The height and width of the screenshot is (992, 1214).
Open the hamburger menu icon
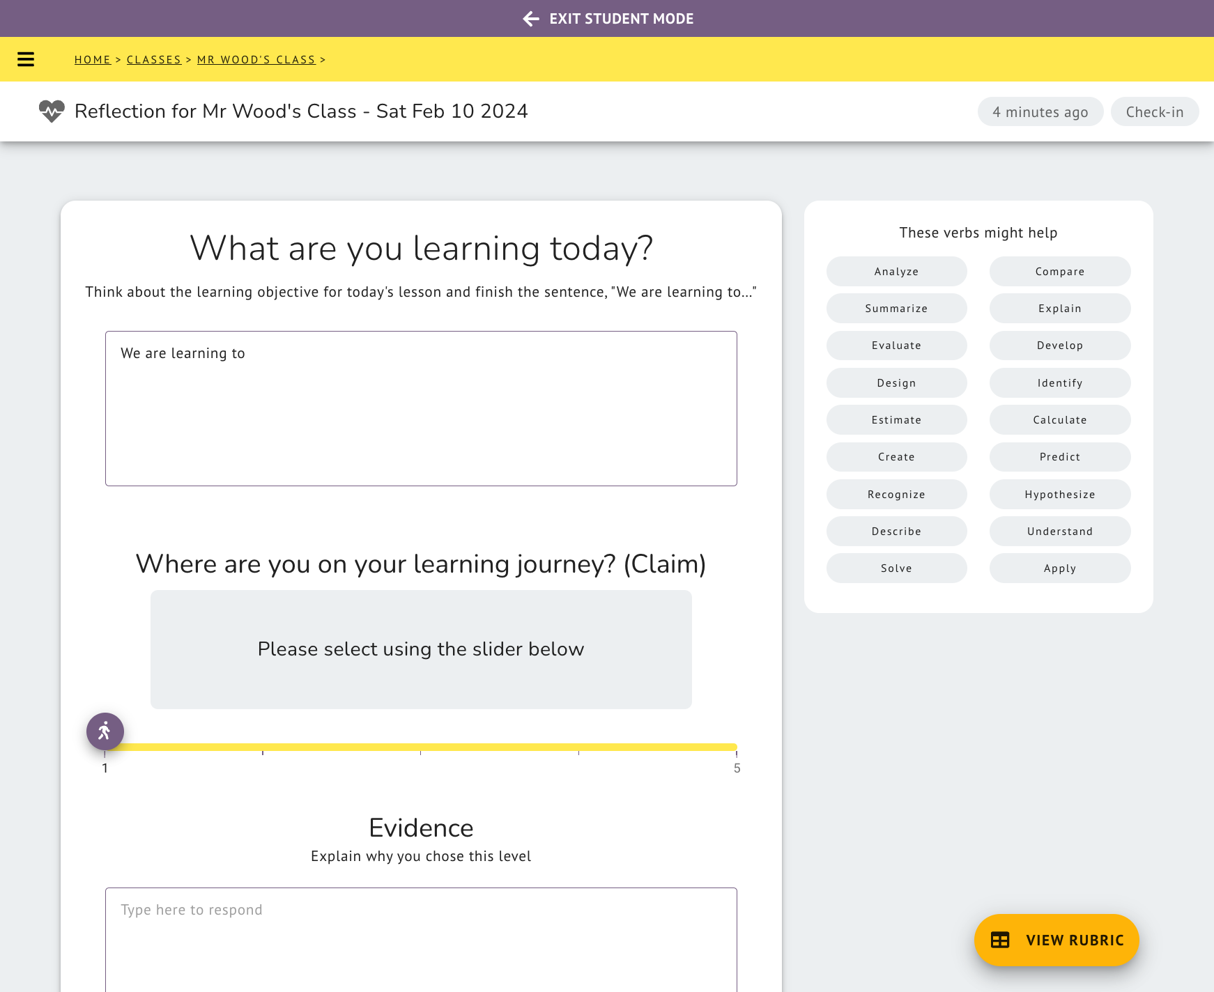click(26, 59)
